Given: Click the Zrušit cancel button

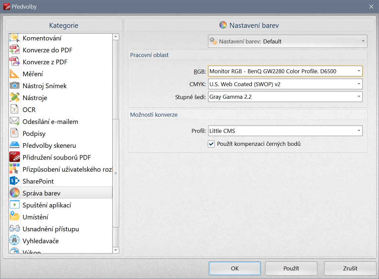Looking at the screenshot, I should (350, 268).
